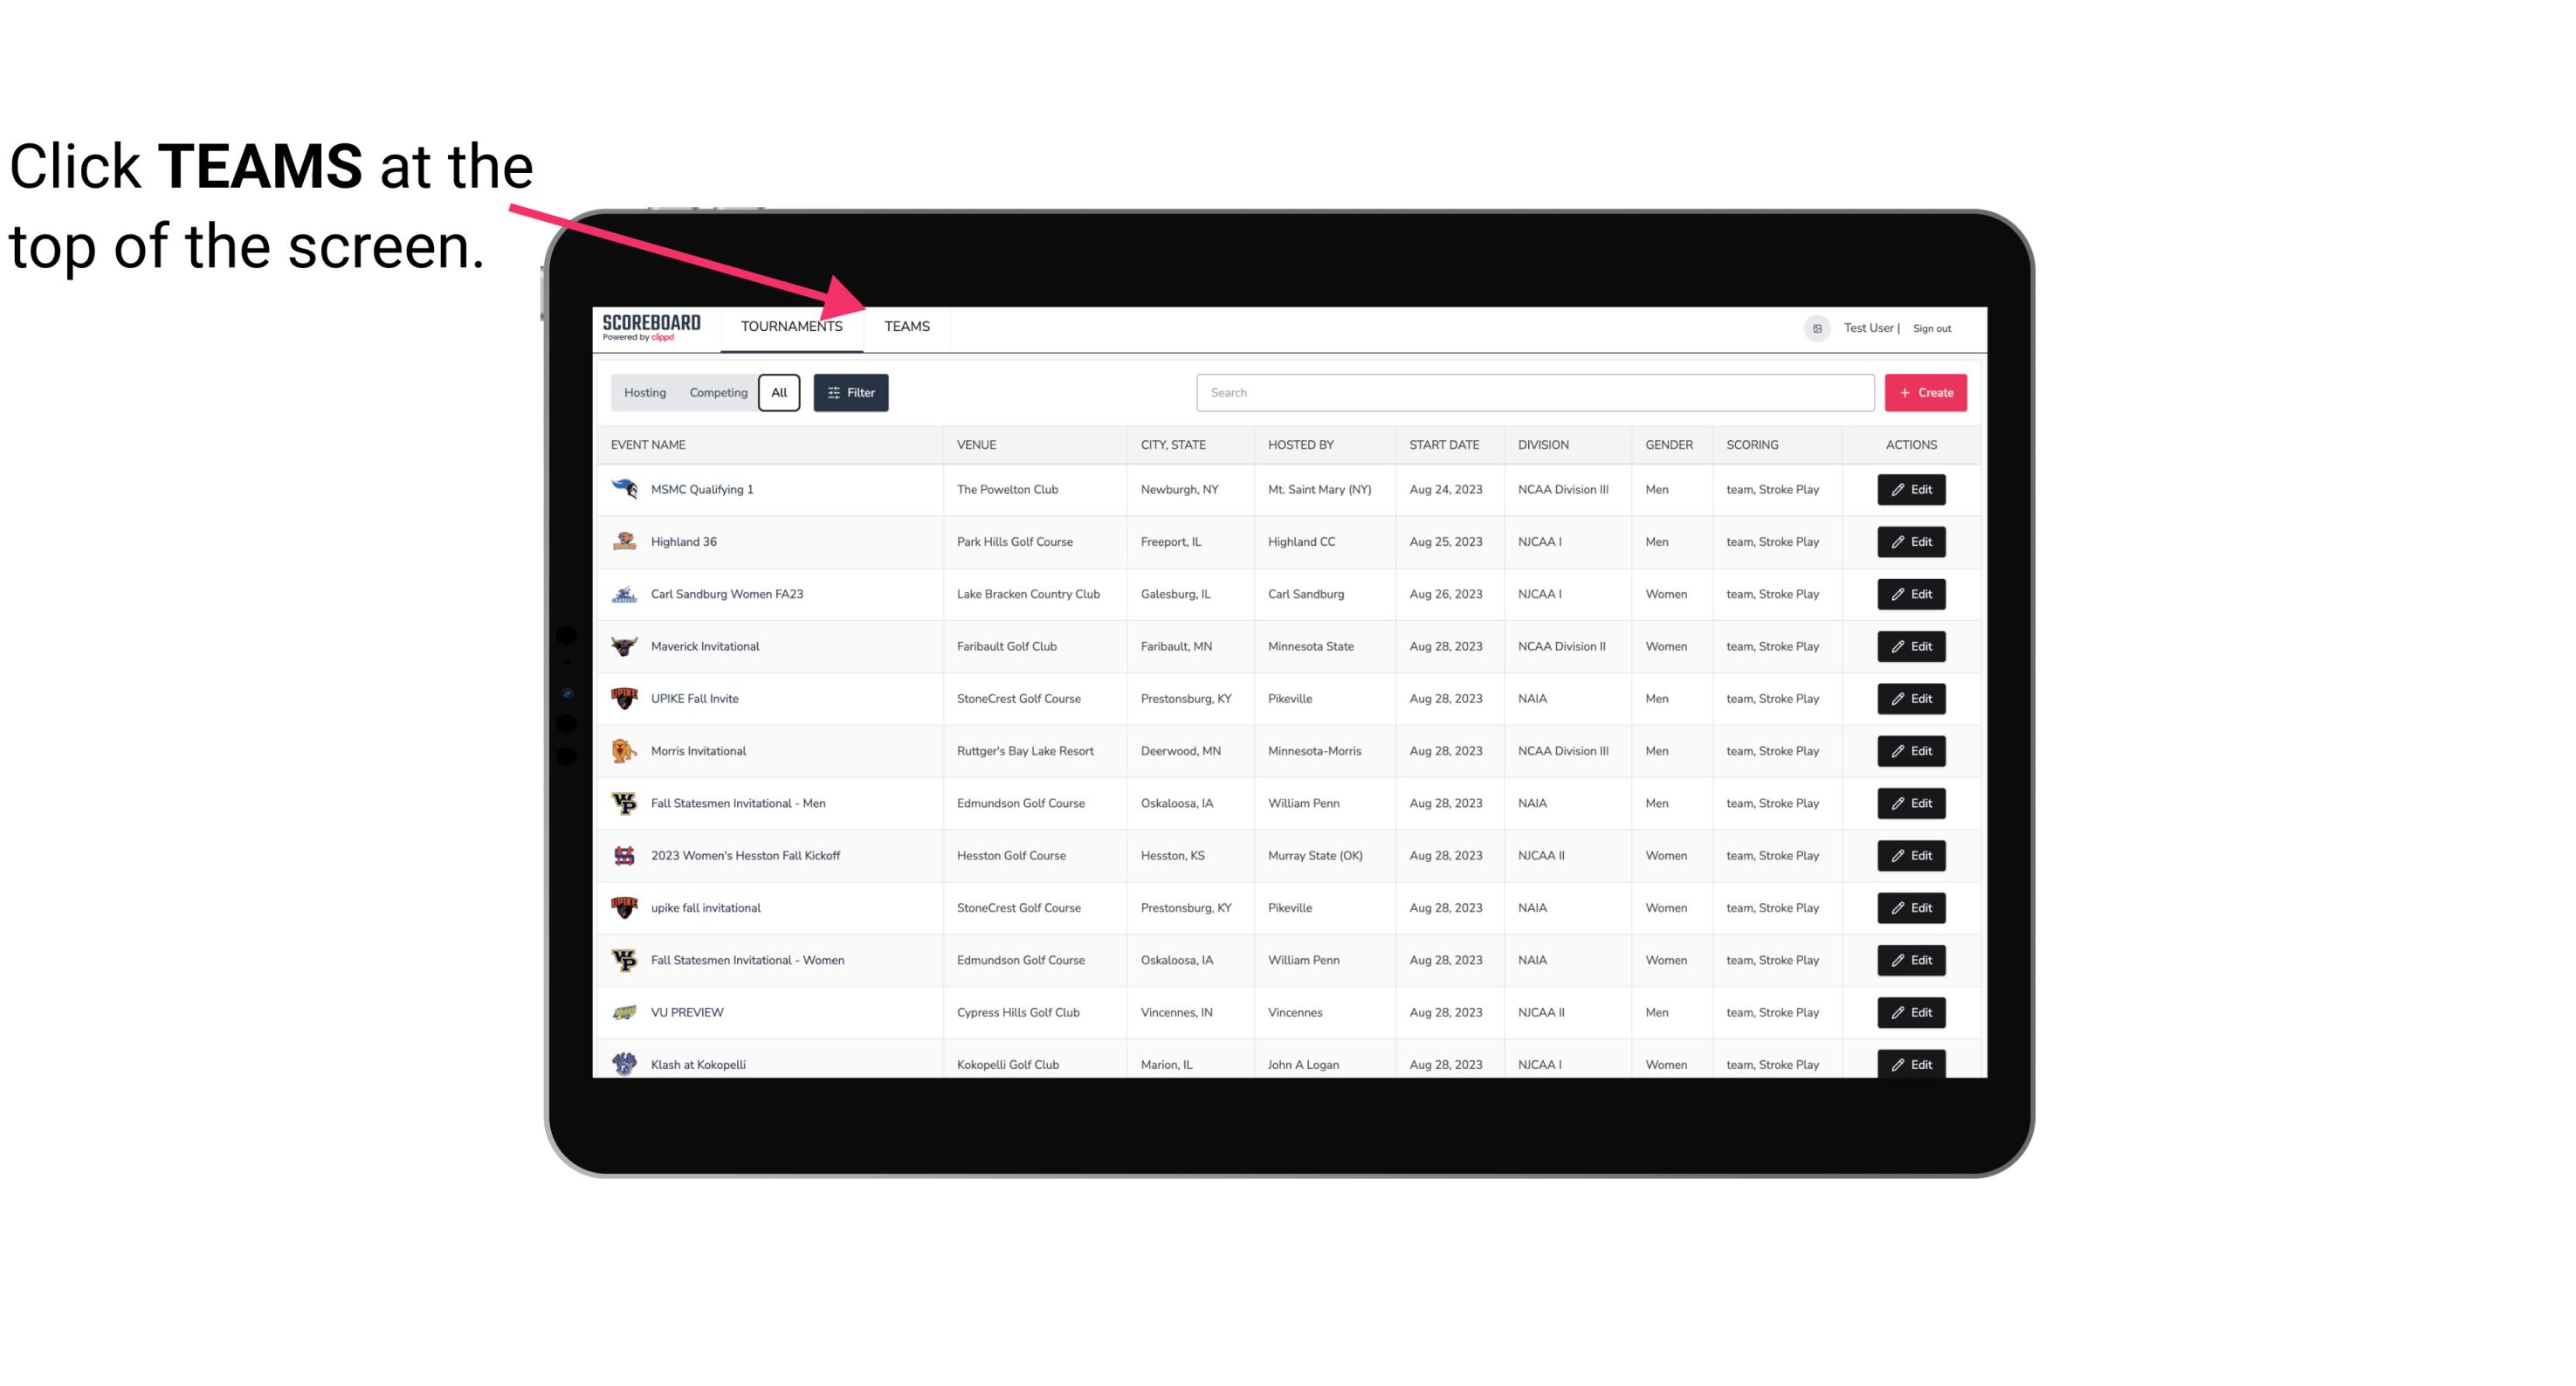This screenshot has width=2576, height=1386.
Task: Select the All filter toggle
Action: point(778,393)
